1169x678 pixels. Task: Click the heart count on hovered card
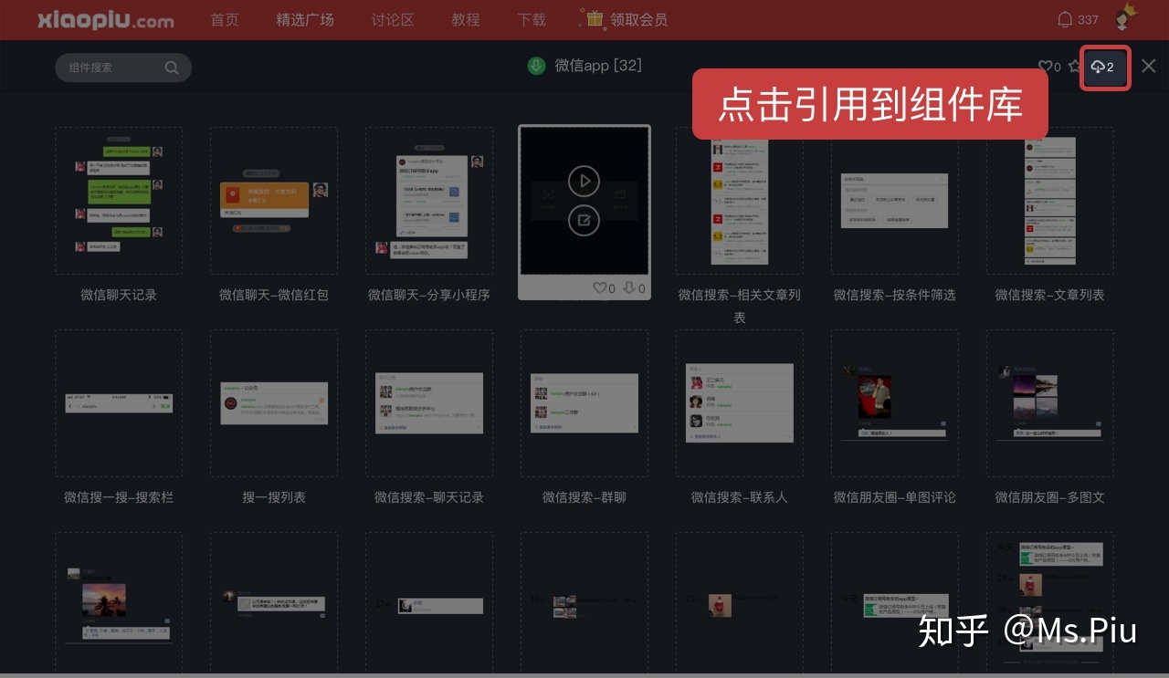604,288
